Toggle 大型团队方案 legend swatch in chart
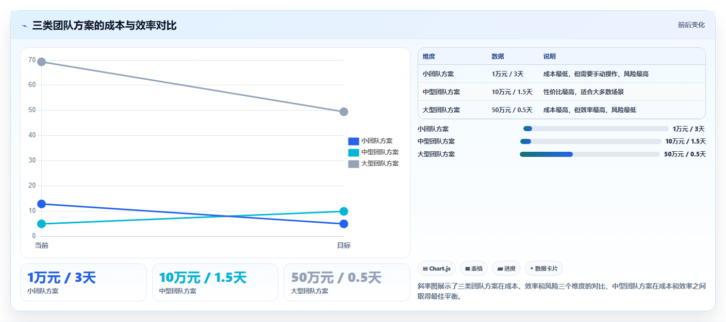 click(353, 164)
